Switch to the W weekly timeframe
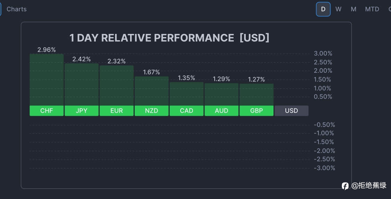 (x=338, y=9)
